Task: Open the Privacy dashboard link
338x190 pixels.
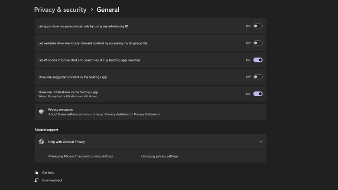Action: 118,115
